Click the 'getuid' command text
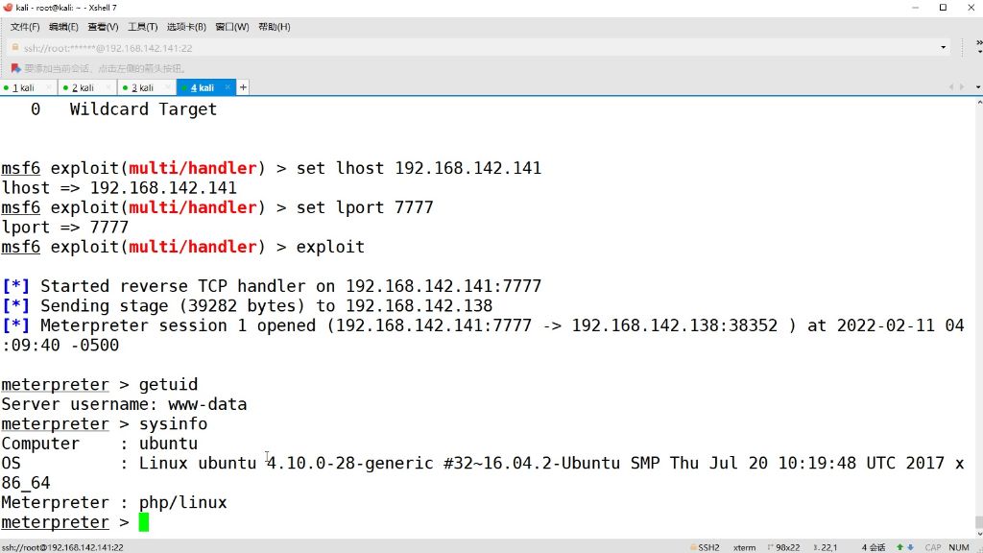 (168, 385)
